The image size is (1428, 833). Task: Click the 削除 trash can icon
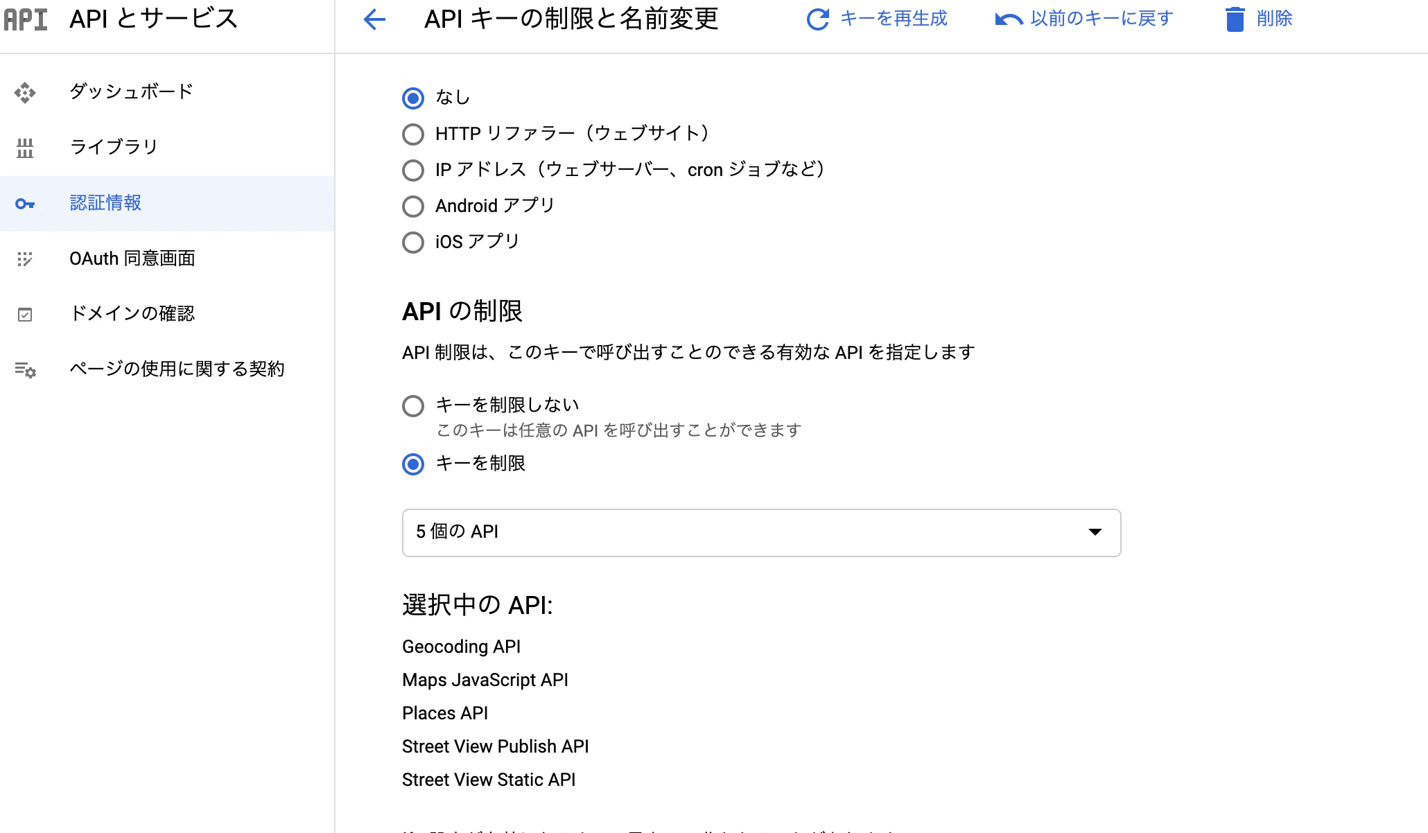pos(1235,19)
